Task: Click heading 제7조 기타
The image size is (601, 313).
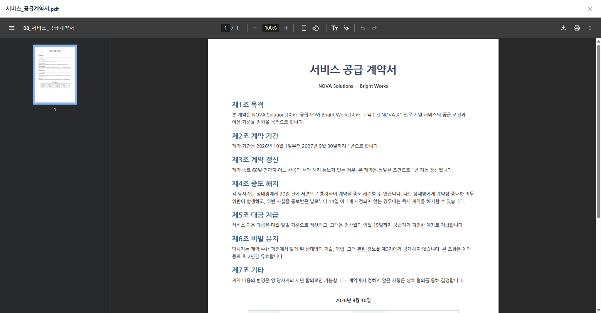Action: [248, 270]
